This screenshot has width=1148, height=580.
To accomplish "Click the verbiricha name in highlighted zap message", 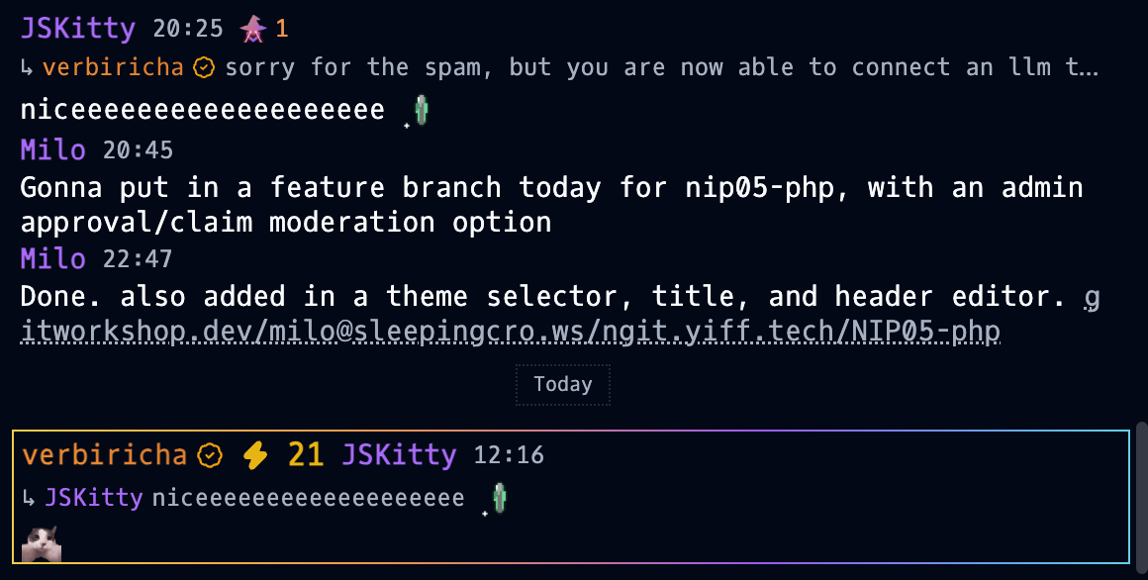I will pos(105,454).
